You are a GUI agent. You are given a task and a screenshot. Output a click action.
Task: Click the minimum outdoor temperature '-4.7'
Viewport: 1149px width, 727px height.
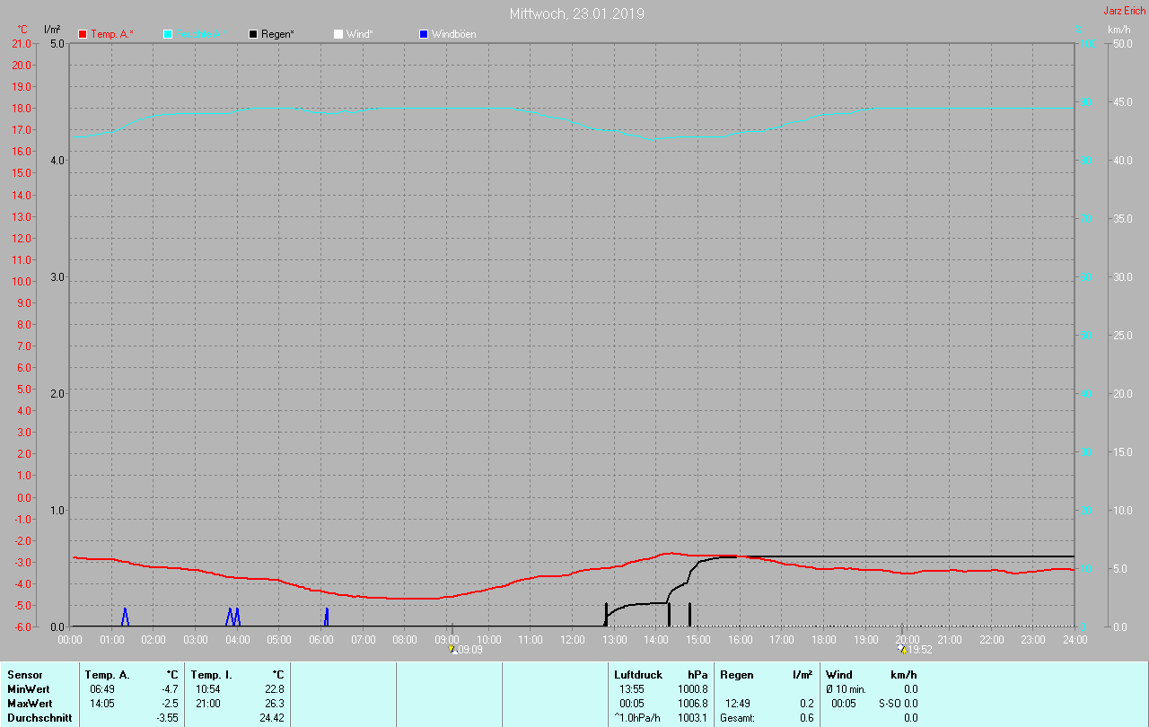pyautogui.click(x=170, y=689)
